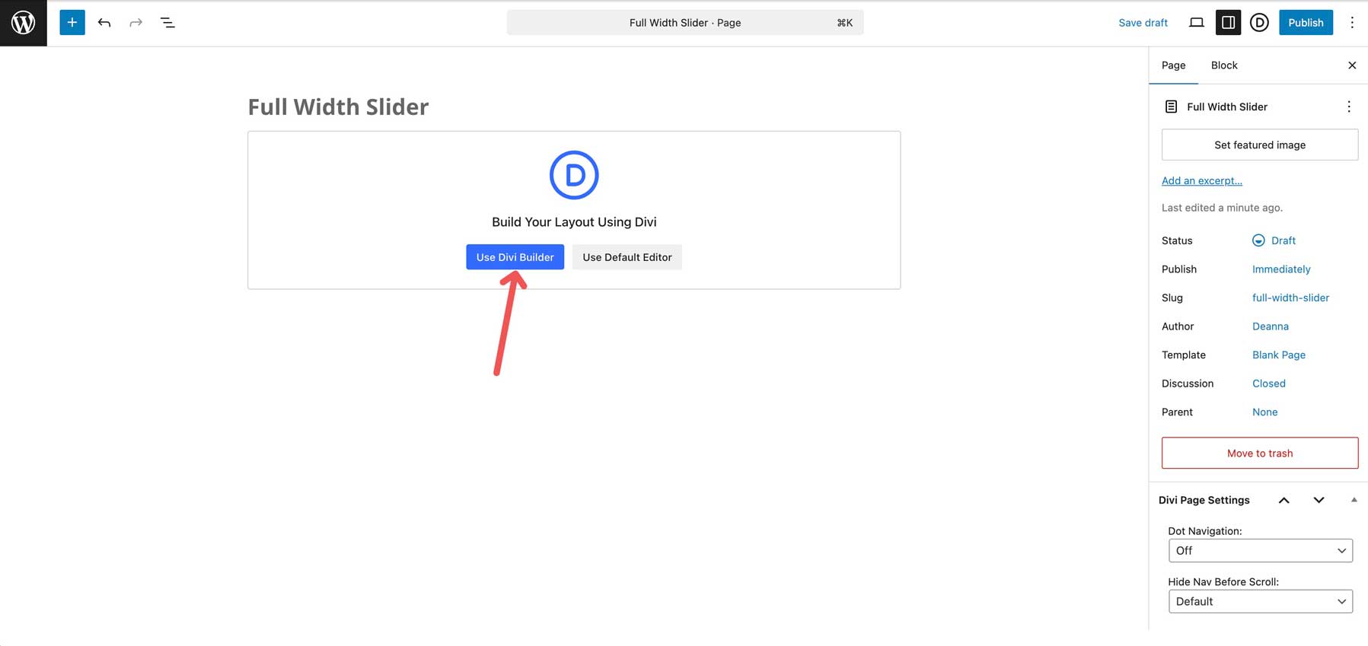Move Divi Page Settings panel down
The width and height of the screenshot is (1368, 646).
[x=1319, y=500]
